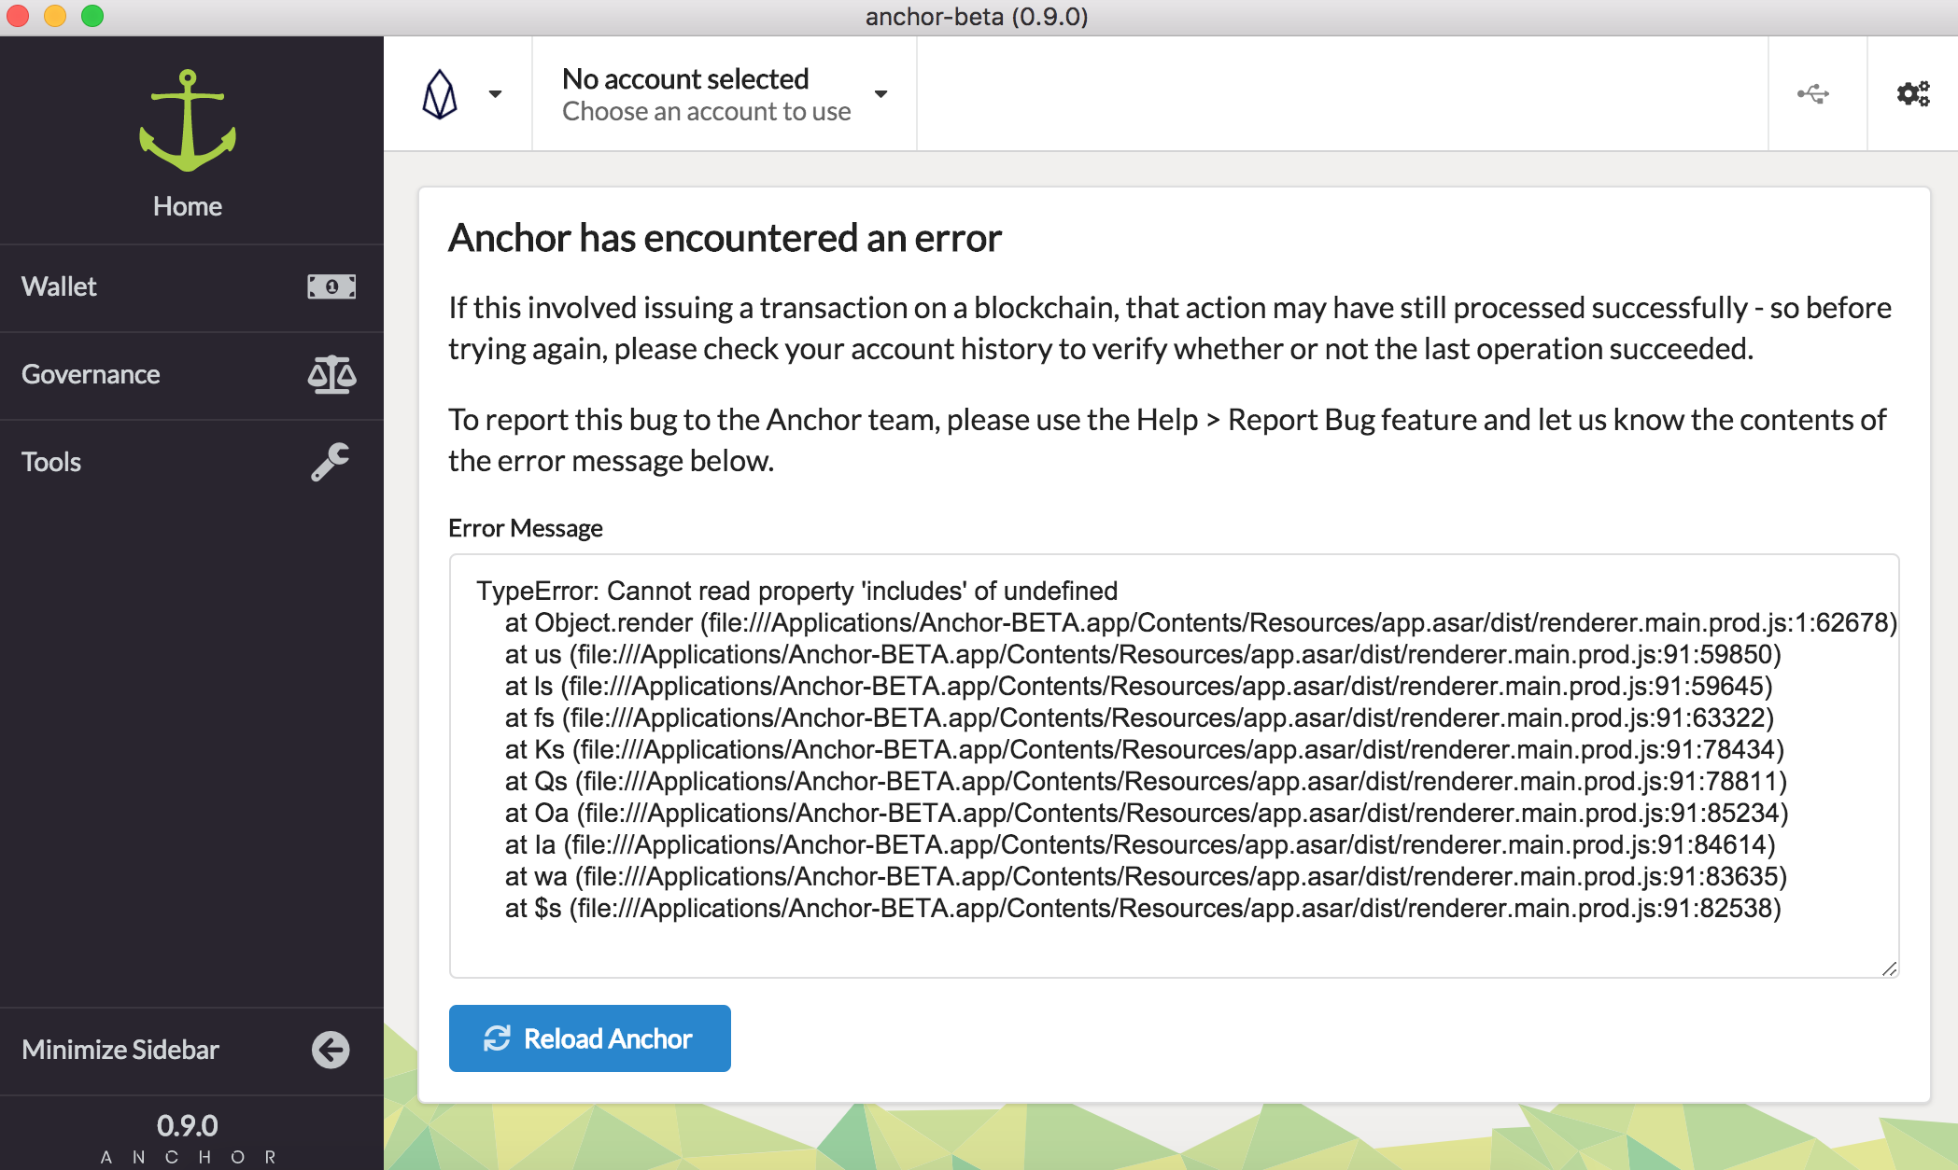Open the Governance section
The image size is (1958, 1170).
pos(91,374)
